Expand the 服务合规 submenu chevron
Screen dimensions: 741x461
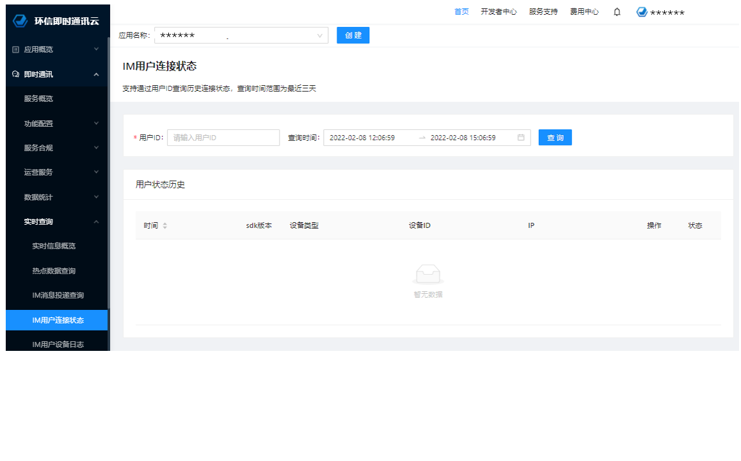pyautogui.click(x=97, y=147)
